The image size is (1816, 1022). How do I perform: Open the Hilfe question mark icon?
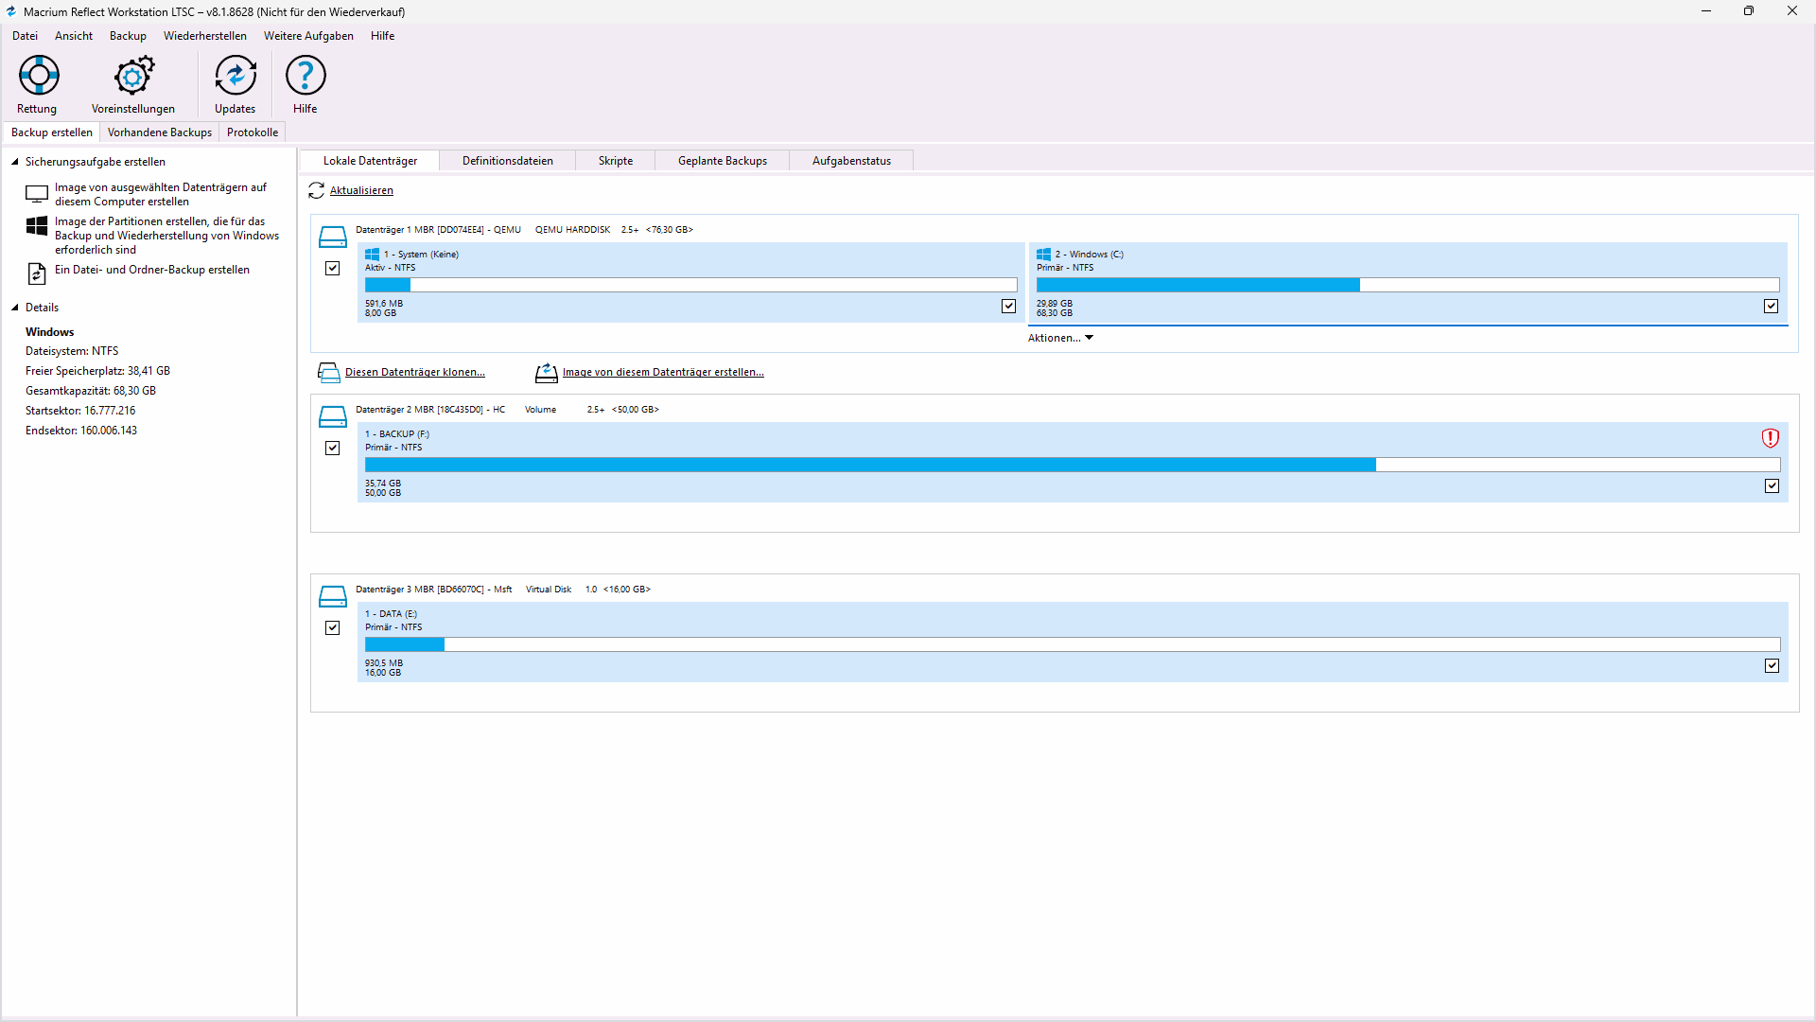point(306,75)
